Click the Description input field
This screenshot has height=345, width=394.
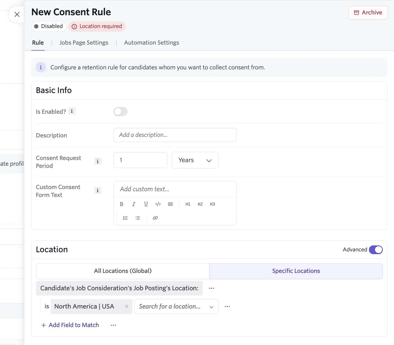point(175,135)
